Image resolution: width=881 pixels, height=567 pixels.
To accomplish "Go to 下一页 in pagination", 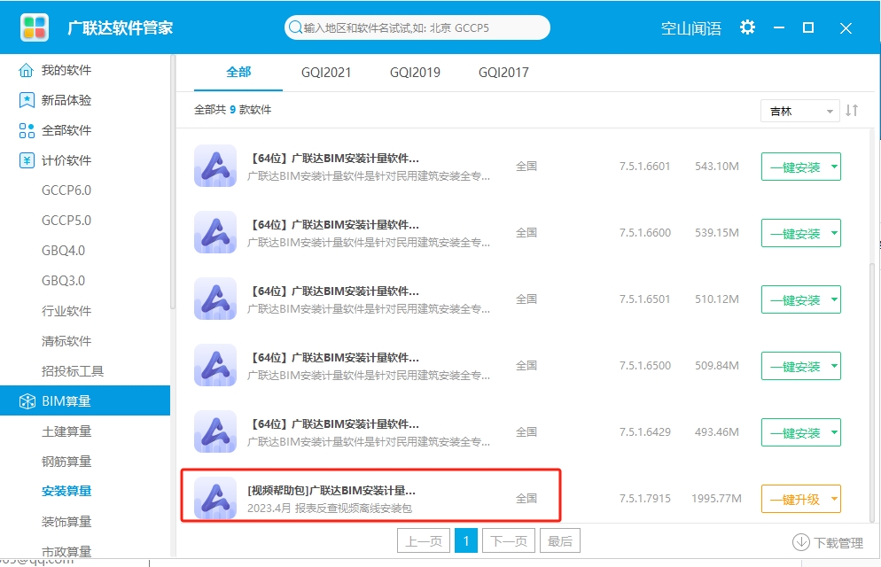I will 509,540.
